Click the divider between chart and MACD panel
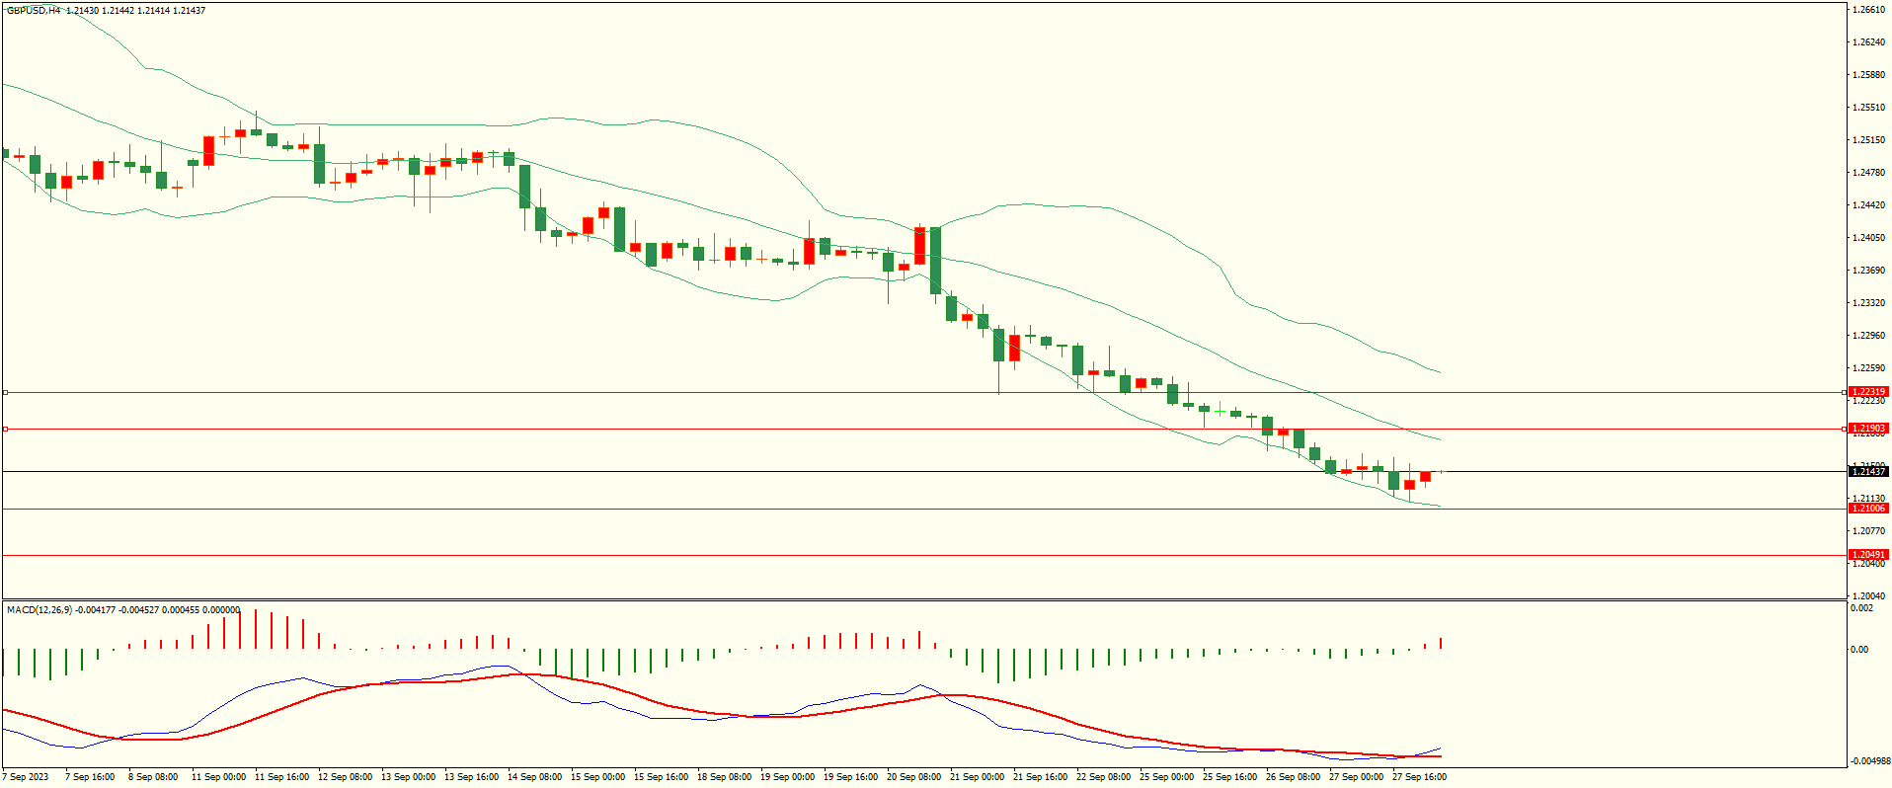The width and height of the screenshot is (1892, 788). (x=923, y=599)
